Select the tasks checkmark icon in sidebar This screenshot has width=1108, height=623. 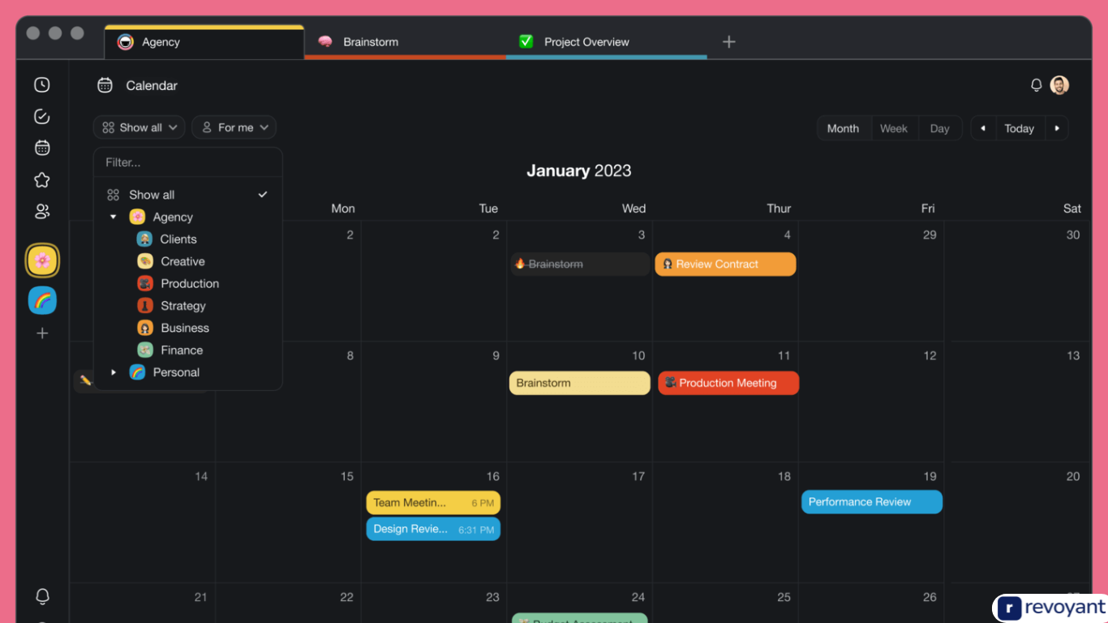coord(41,116)
